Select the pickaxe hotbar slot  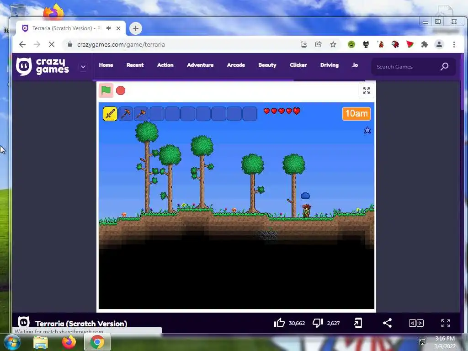(126, 114)
